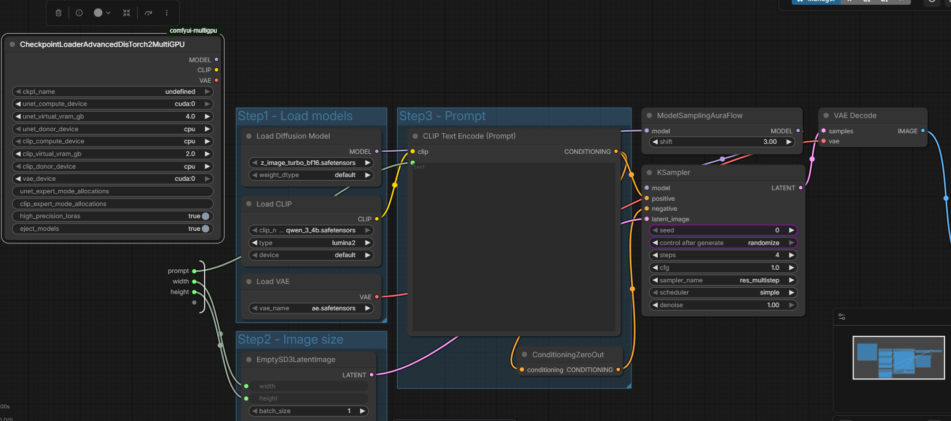Click the unet_expert_mode_allocations text field
The image size is (951, 421).
[113, 191]
